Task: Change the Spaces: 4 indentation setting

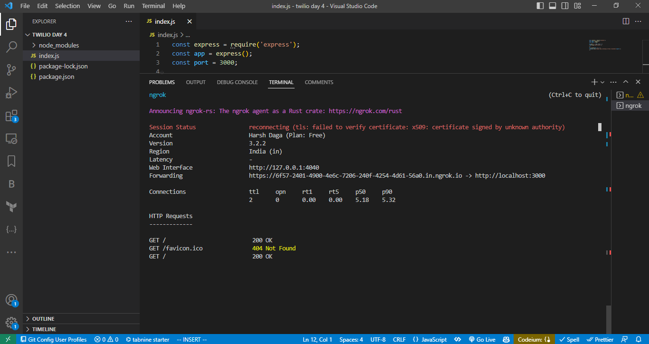Action: point(351,339)
